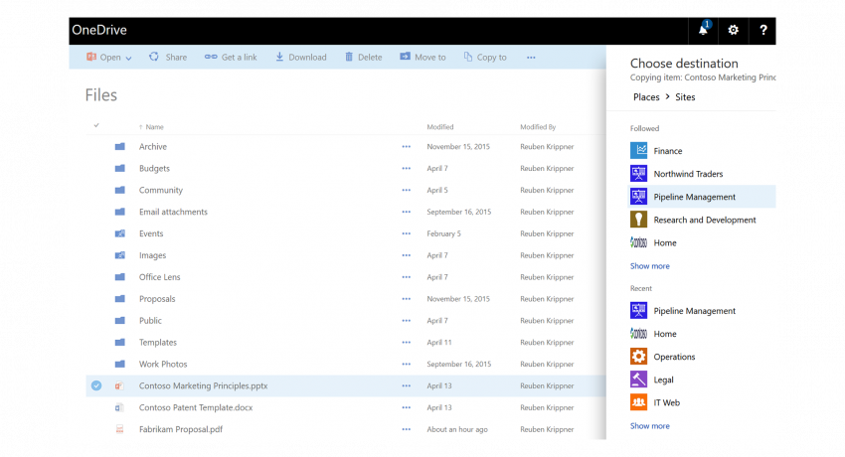This screenshot has width=845, height=457.
Task: Select the Northwind Traders site icon
Action: [638, 173]
